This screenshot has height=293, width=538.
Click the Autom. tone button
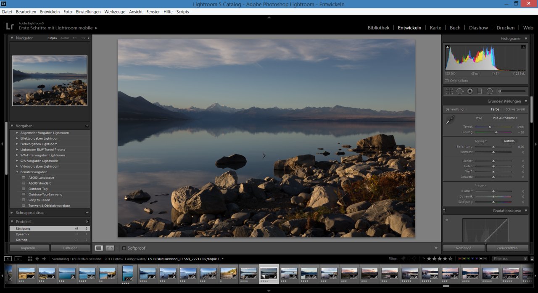509,141
